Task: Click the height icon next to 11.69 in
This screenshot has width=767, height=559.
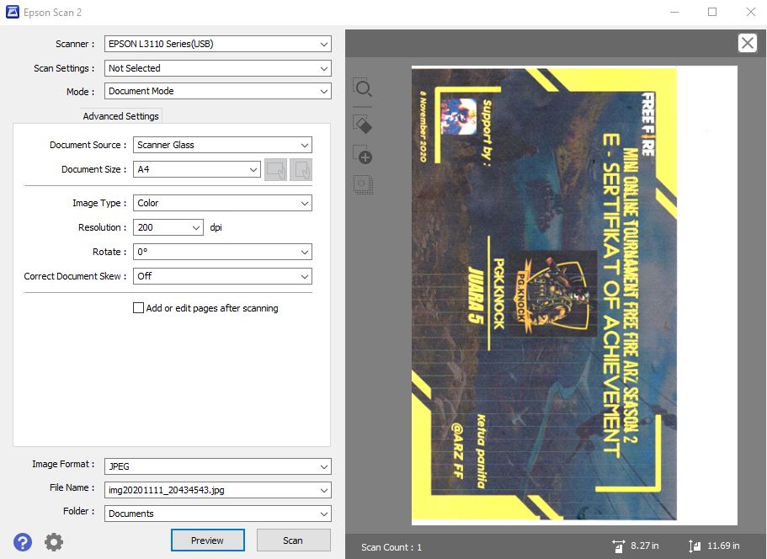Action: click(694, 546)
